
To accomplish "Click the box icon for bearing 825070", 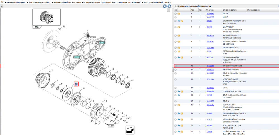I will tap(179, 27).
